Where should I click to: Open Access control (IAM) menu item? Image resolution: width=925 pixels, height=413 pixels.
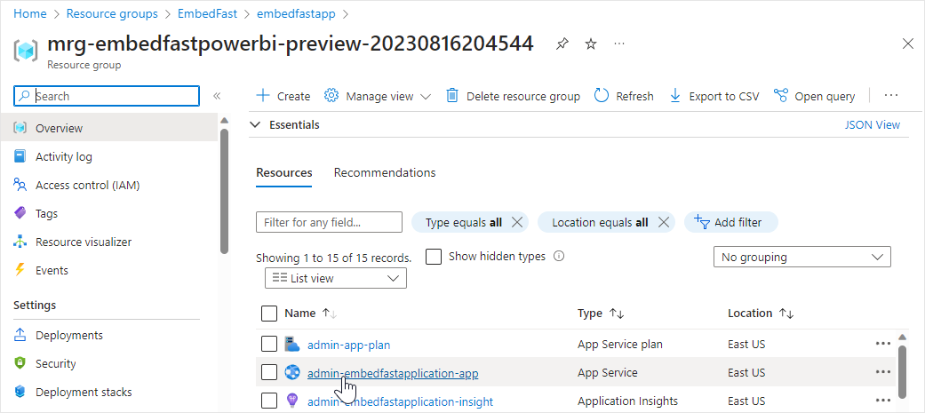[87, 185]
